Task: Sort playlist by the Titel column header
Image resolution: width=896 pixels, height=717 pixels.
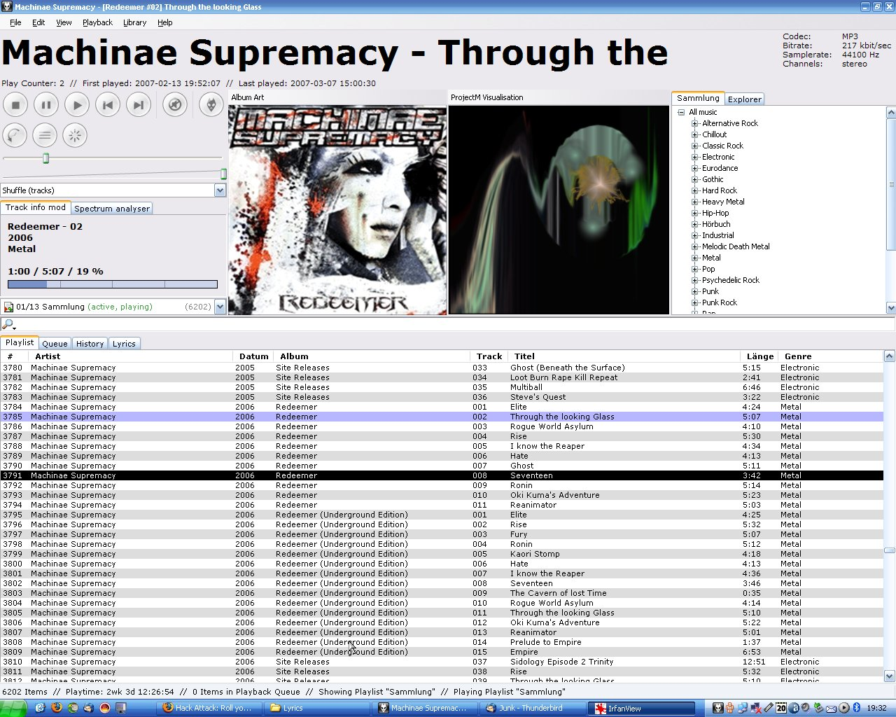Action: tap(624, 356)
